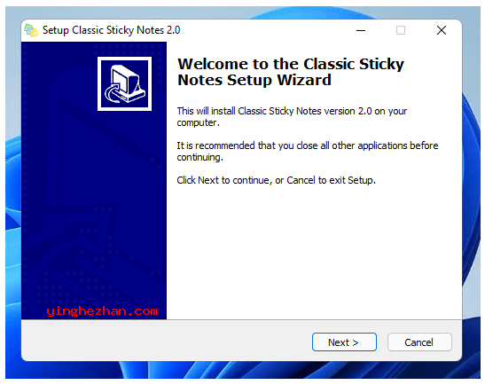Screen dimensions: 485x385
Task: Click the yinghezhan.com red watermark text
Action: [x=102, y=311]
